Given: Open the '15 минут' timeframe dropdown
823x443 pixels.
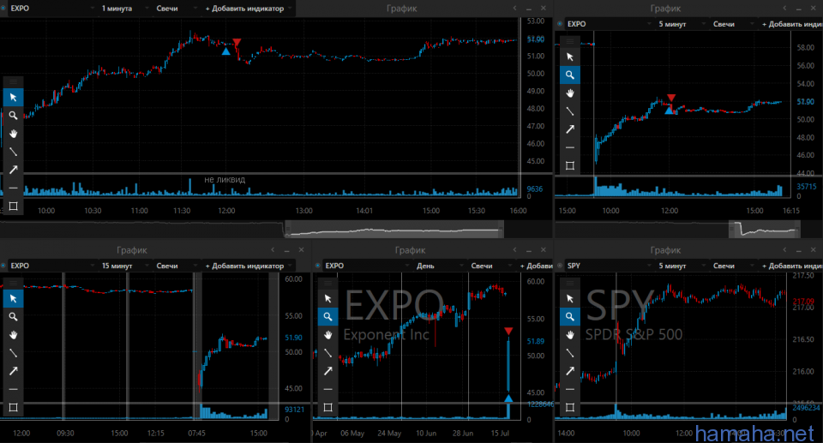Looking at the screenshot, I should pos(124,266).
